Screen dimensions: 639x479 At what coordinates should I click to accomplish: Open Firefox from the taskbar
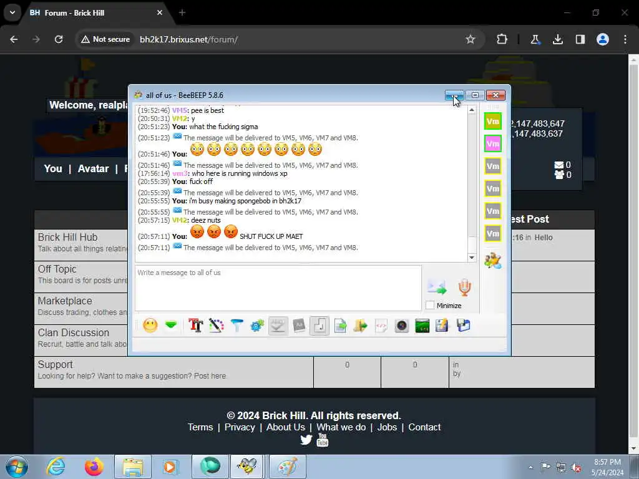[94, 467]
